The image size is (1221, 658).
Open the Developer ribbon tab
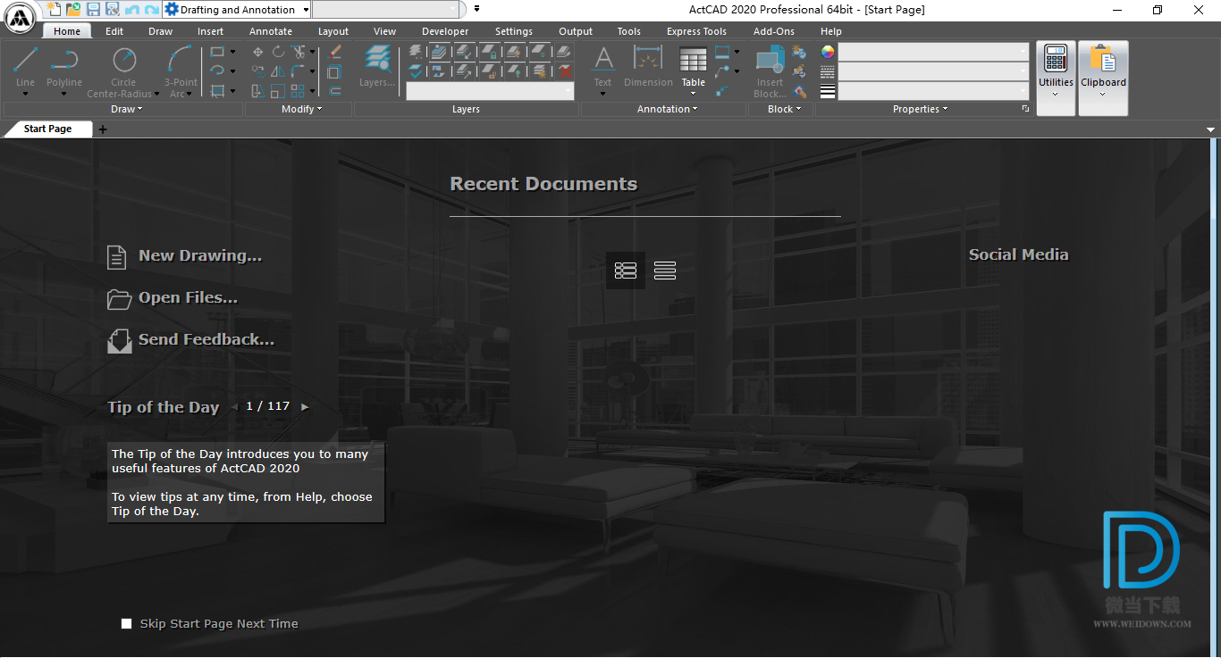coord(445,31)
